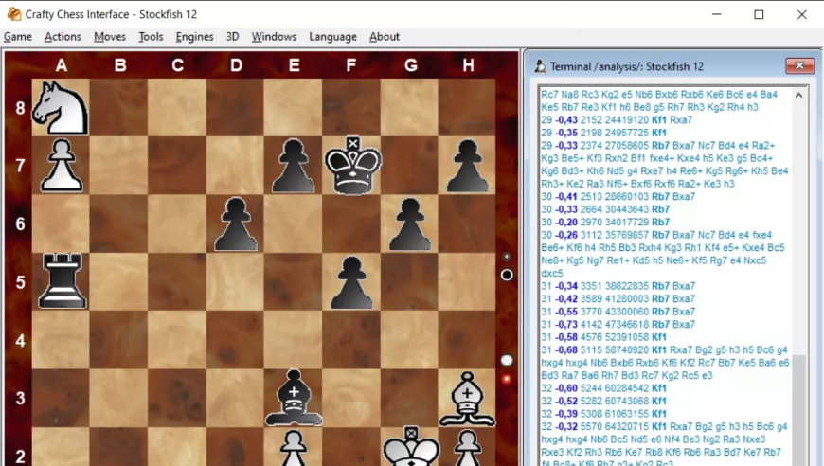Click empty square d4 on the board
Viewport: 824px width, 466px height.
[236, 339]
